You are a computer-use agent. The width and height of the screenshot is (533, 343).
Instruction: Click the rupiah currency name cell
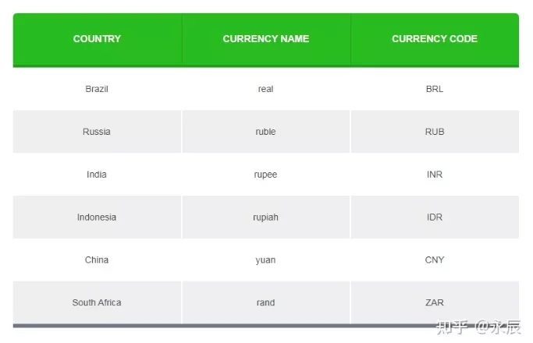(x=266, y=217)
